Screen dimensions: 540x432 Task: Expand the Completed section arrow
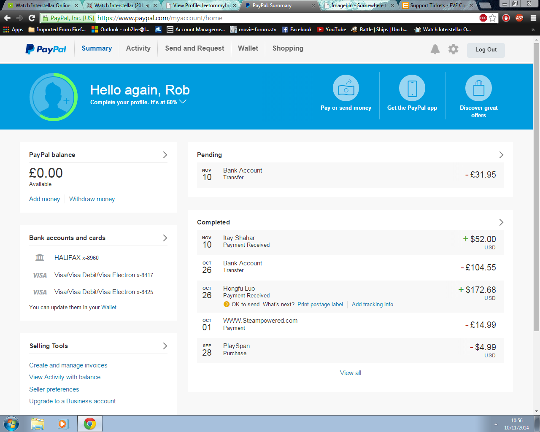(x=501, y=222)
